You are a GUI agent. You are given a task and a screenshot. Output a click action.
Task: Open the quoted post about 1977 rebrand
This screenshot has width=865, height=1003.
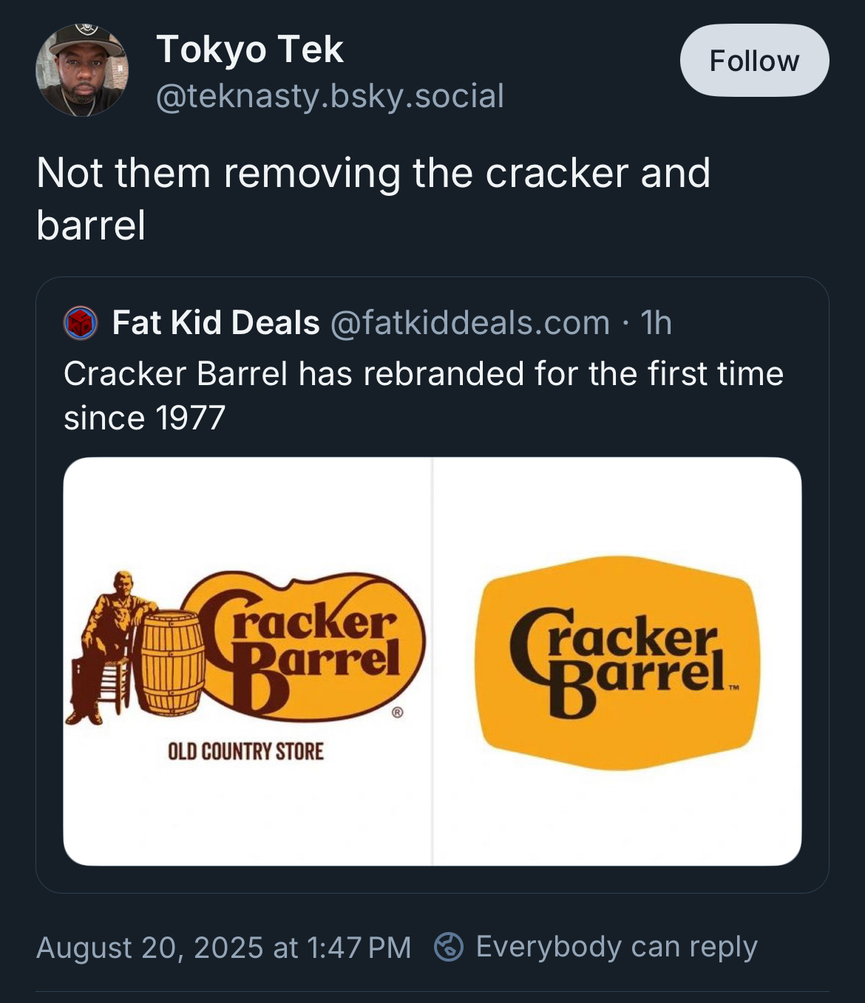[x=423, y=395]
